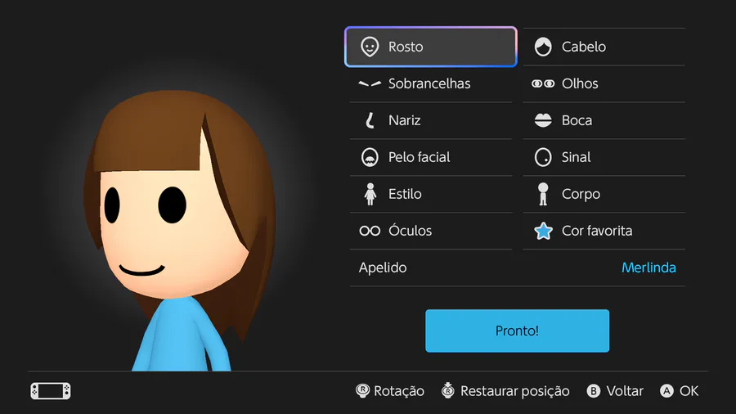Screen dimensions: 736x414
Task: Click the OK label
Action: (689, 391)
